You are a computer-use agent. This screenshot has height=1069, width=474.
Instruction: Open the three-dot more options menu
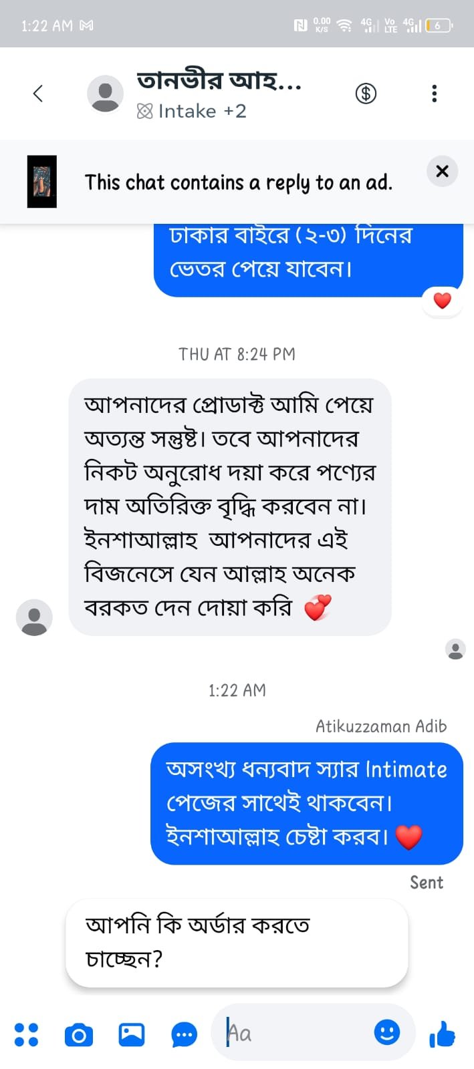point(434,94)
